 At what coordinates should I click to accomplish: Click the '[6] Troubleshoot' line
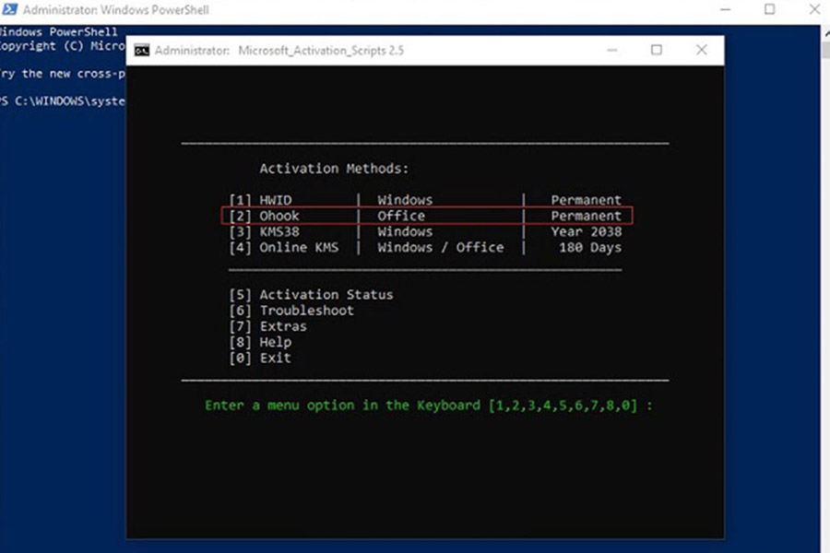pos(291,311)
